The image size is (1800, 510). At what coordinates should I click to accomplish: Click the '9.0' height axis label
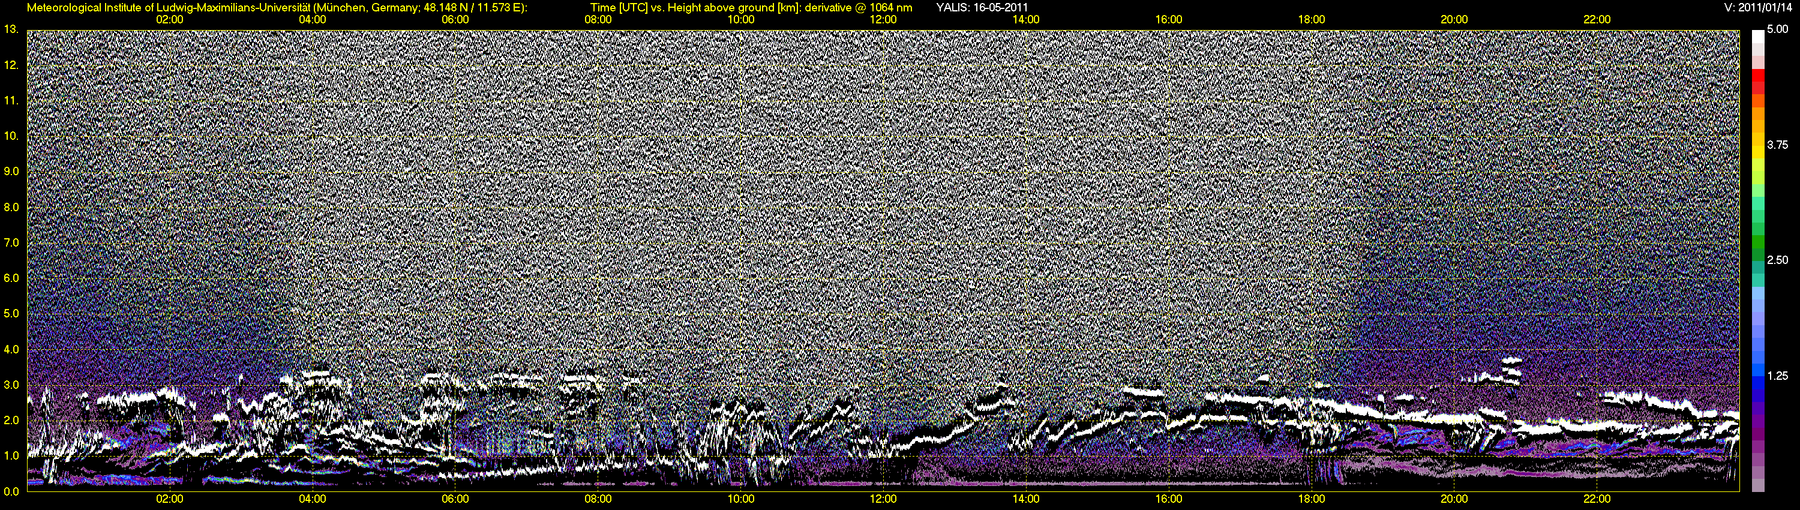coord(11,171)
